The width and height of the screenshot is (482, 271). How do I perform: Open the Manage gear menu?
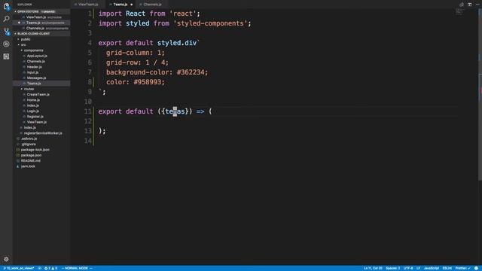pyautogui.click(x=6, y=259)
